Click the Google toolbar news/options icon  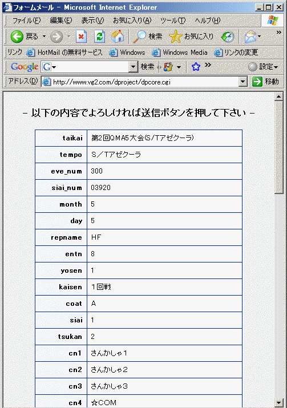tap(168, 67)
